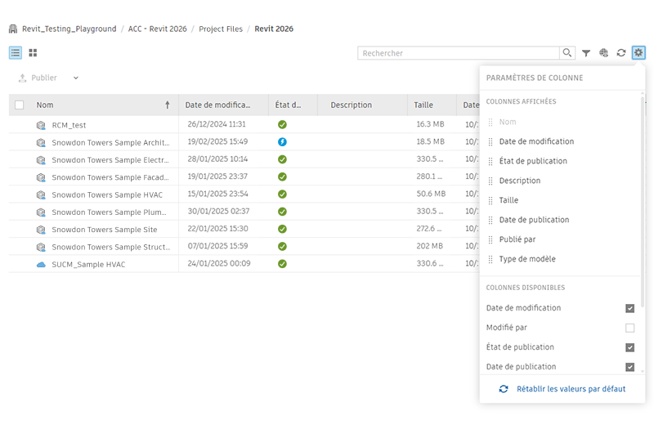
Task: Open Snowdon Towers Sample Struct... file
Action: (111, 248)
